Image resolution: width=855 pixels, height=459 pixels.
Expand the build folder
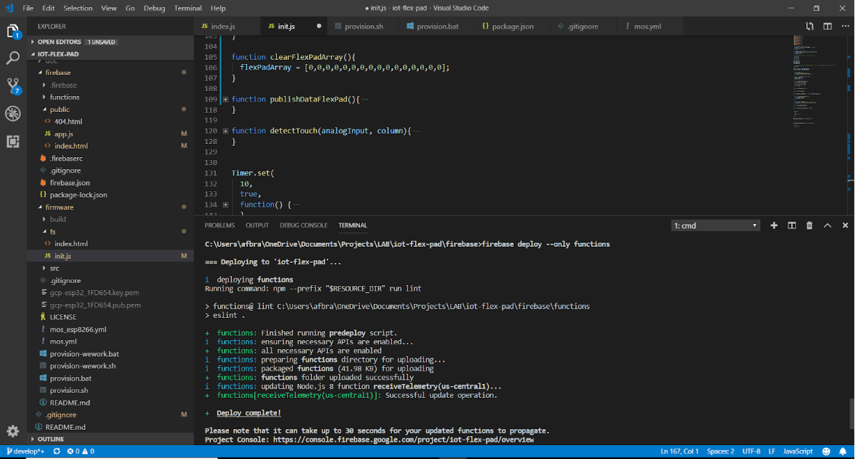58,219
